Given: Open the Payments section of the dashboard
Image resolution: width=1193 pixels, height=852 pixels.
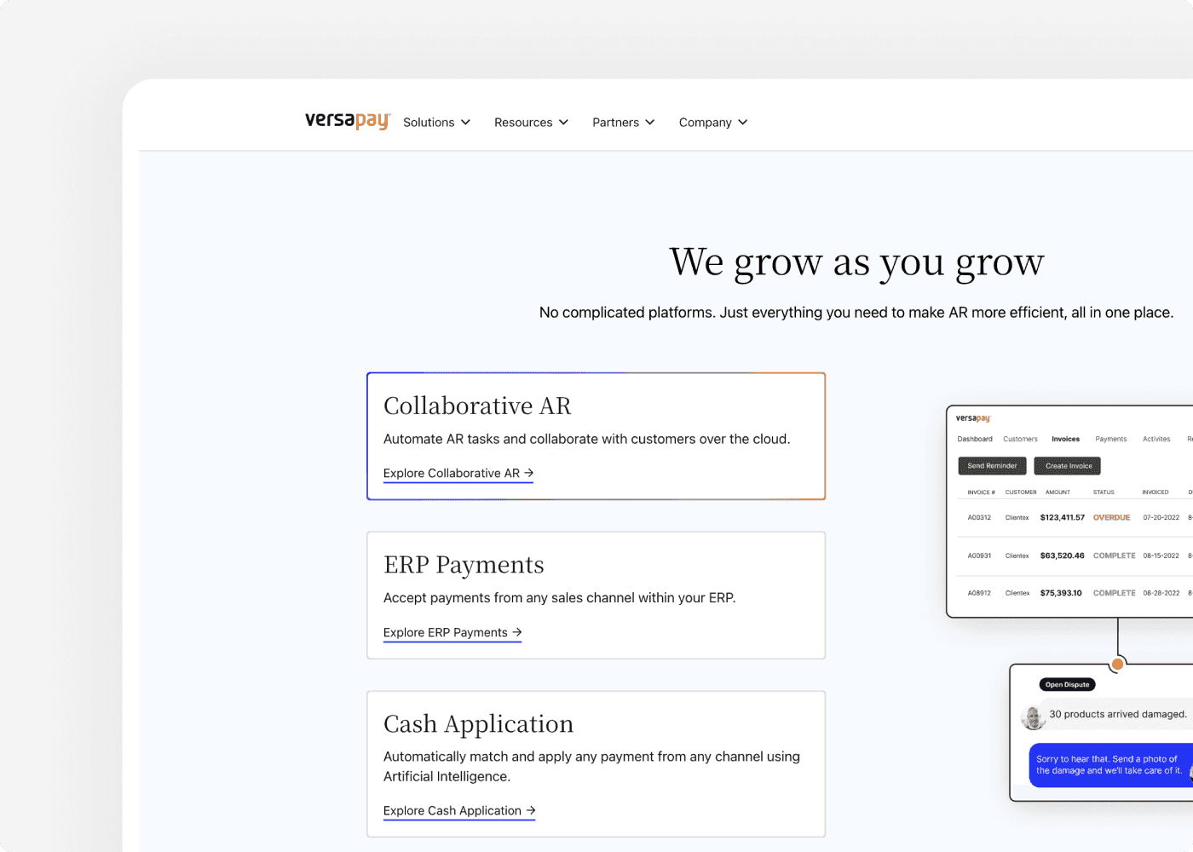Looking at the screenshot, I should [x=1111, y=439].
